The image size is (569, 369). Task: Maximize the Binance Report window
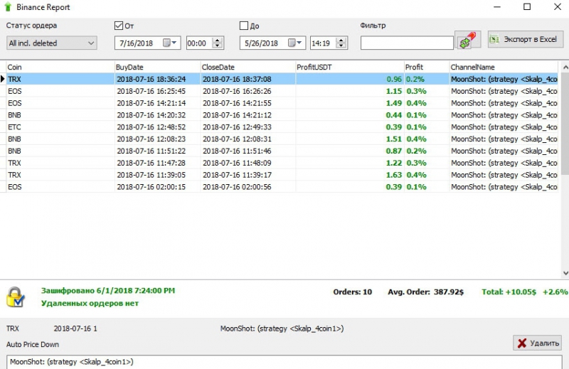coord(527,7)
